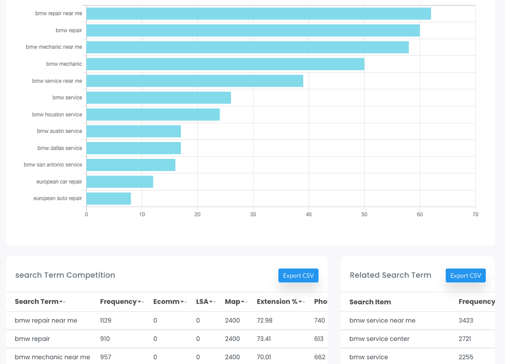The height and width of the screenshot is (364, 505).
Task: Sort table by Frequency column in competition table
Action: [x=122, y=302]
